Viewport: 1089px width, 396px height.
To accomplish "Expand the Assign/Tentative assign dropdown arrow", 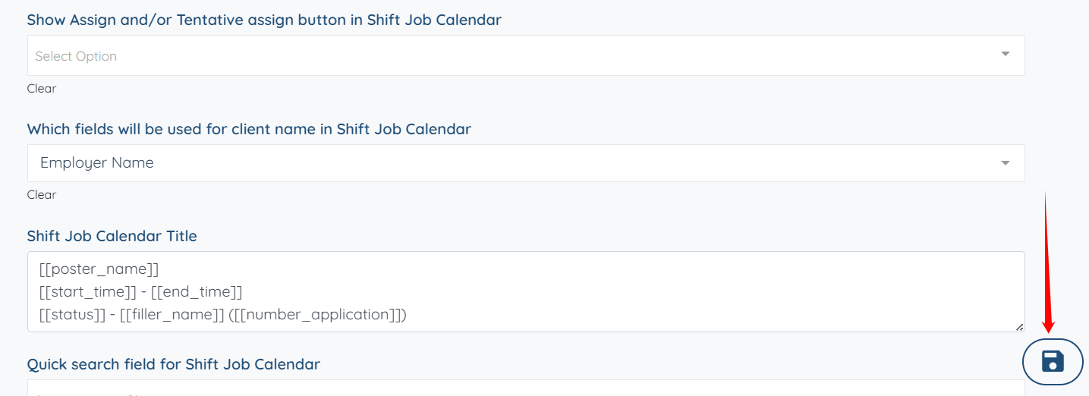I will coord(1005,55).
